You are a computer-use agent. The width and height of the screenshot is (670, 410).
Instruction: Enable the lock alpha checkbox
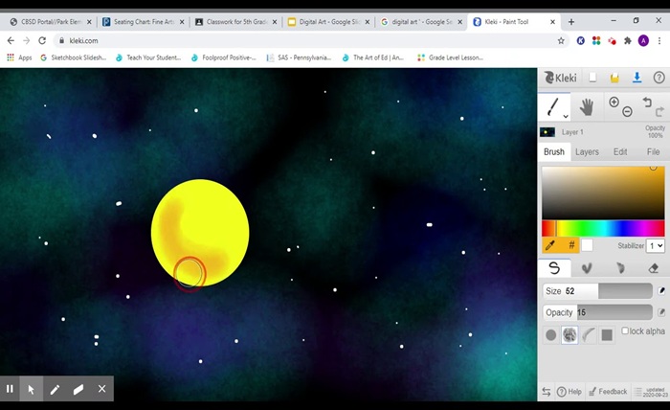click(625, 330)
